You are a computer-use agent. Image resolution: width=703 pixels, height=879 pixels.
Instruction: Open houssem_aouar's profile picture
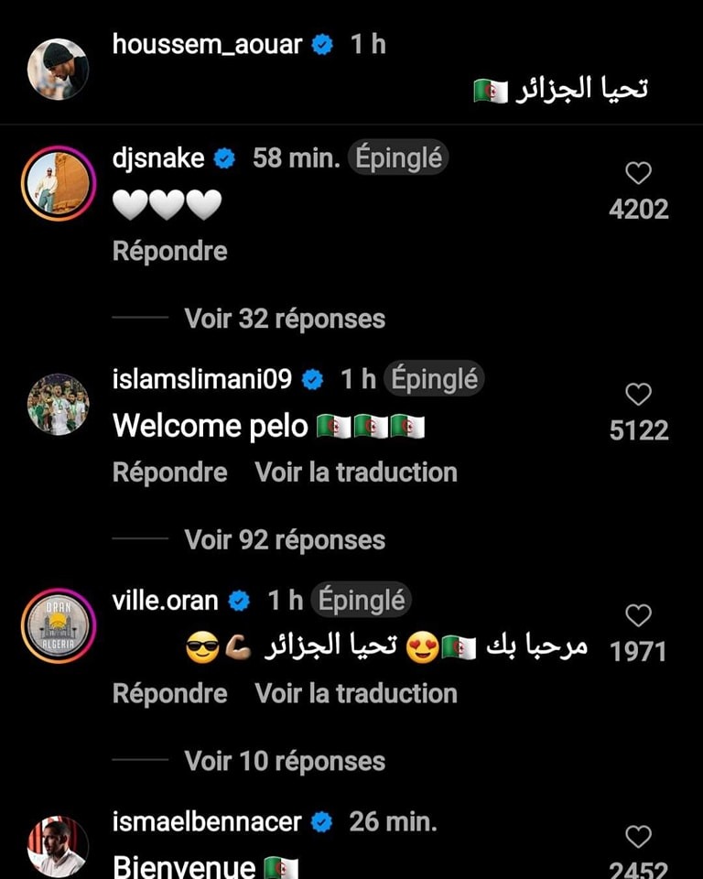click(x=58, y=69)
